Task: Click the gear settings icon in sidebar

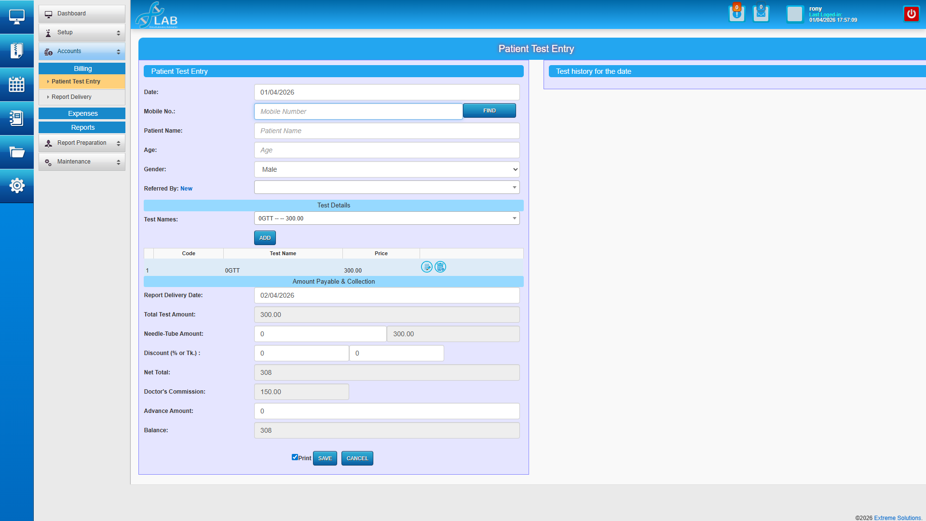Action: [x=16, y=186]
